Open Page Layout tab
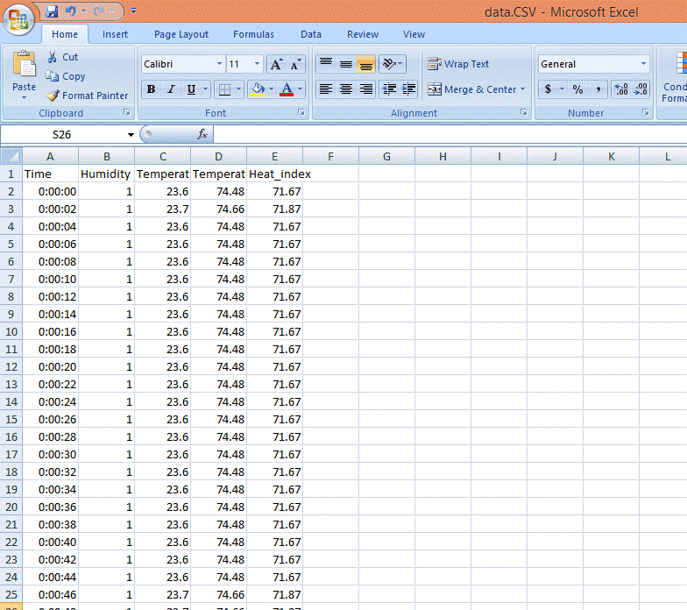The width and height of the screenshot is (687, 610). [181, 34]
